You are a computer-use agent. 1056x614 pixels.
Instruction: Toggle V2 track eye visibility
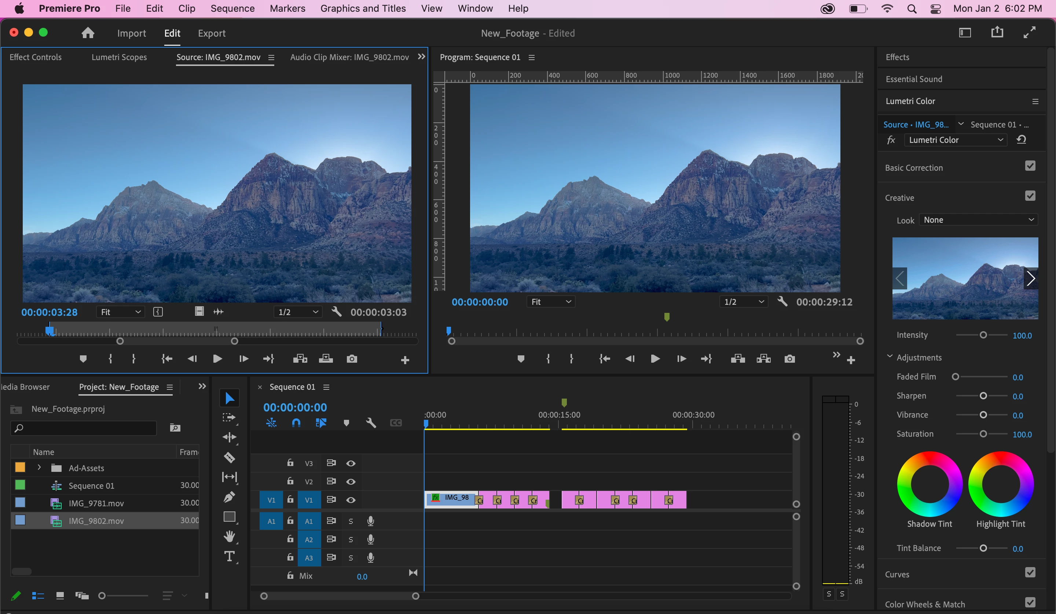pos(351,482)
